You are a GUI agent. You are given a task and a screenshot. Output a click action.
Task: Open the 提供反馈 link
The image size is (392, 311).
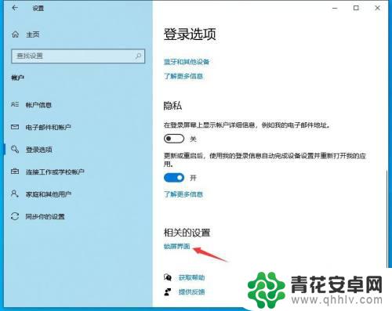point(191,292)
